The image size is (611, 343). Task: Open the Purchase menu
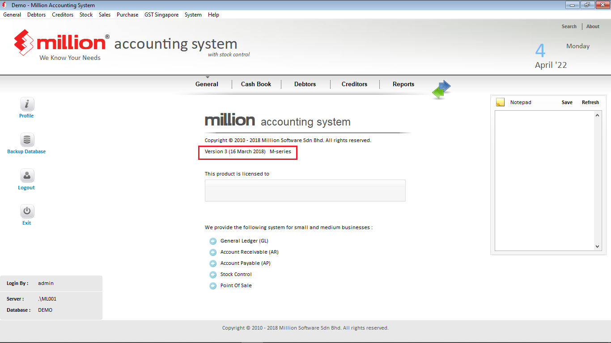tap(127, 15)
